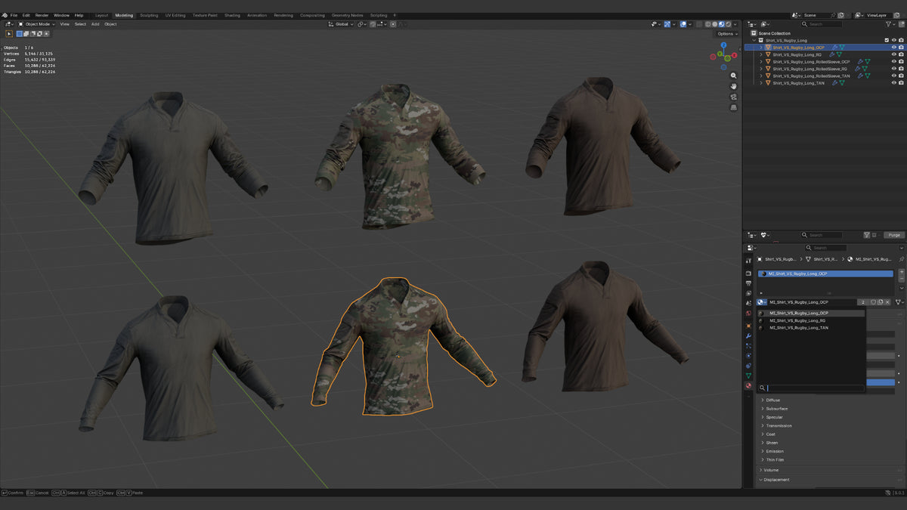Hide Shirt_VS_Rugby_Long_RG with its eye icon
Image resolution: width=907 pixels, height=510 pixels.
coord(893,54)
